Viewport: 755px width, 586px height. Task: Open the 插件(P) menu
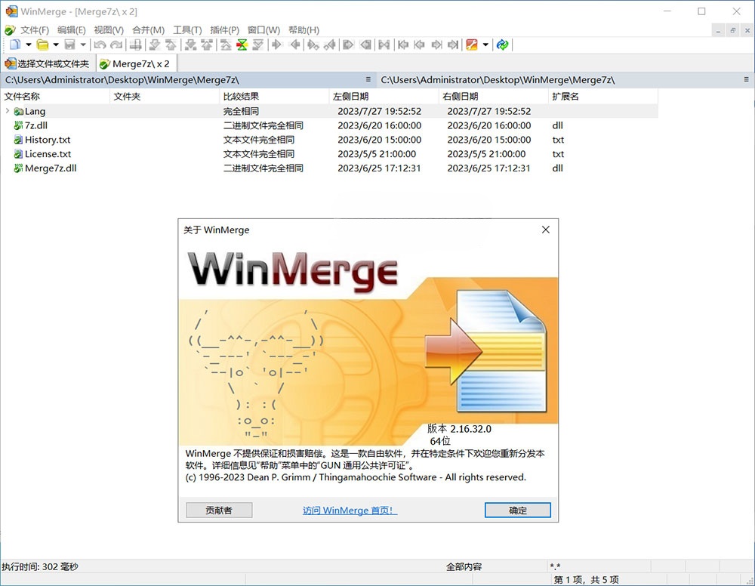[x=224, y=30]
